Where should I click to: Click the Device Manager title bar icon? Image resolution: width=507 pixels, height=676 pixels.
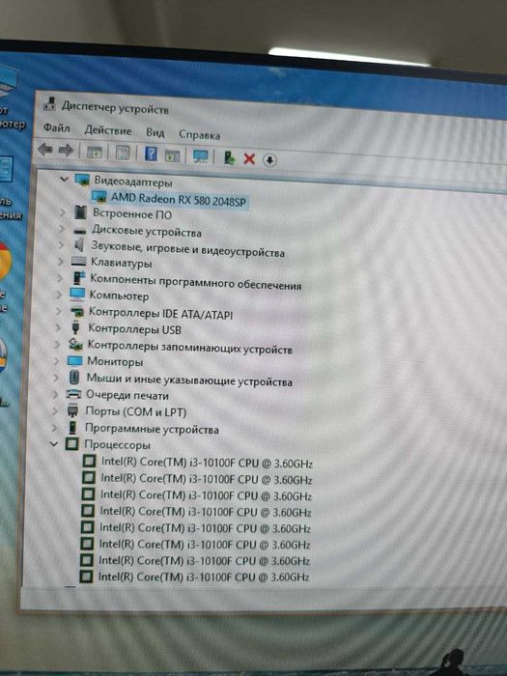(x=50, y=104)
